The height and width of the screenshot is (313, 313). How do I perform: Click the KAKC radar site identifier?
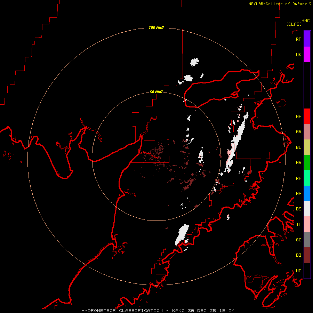pyautogui.click(x=178, y=311)
